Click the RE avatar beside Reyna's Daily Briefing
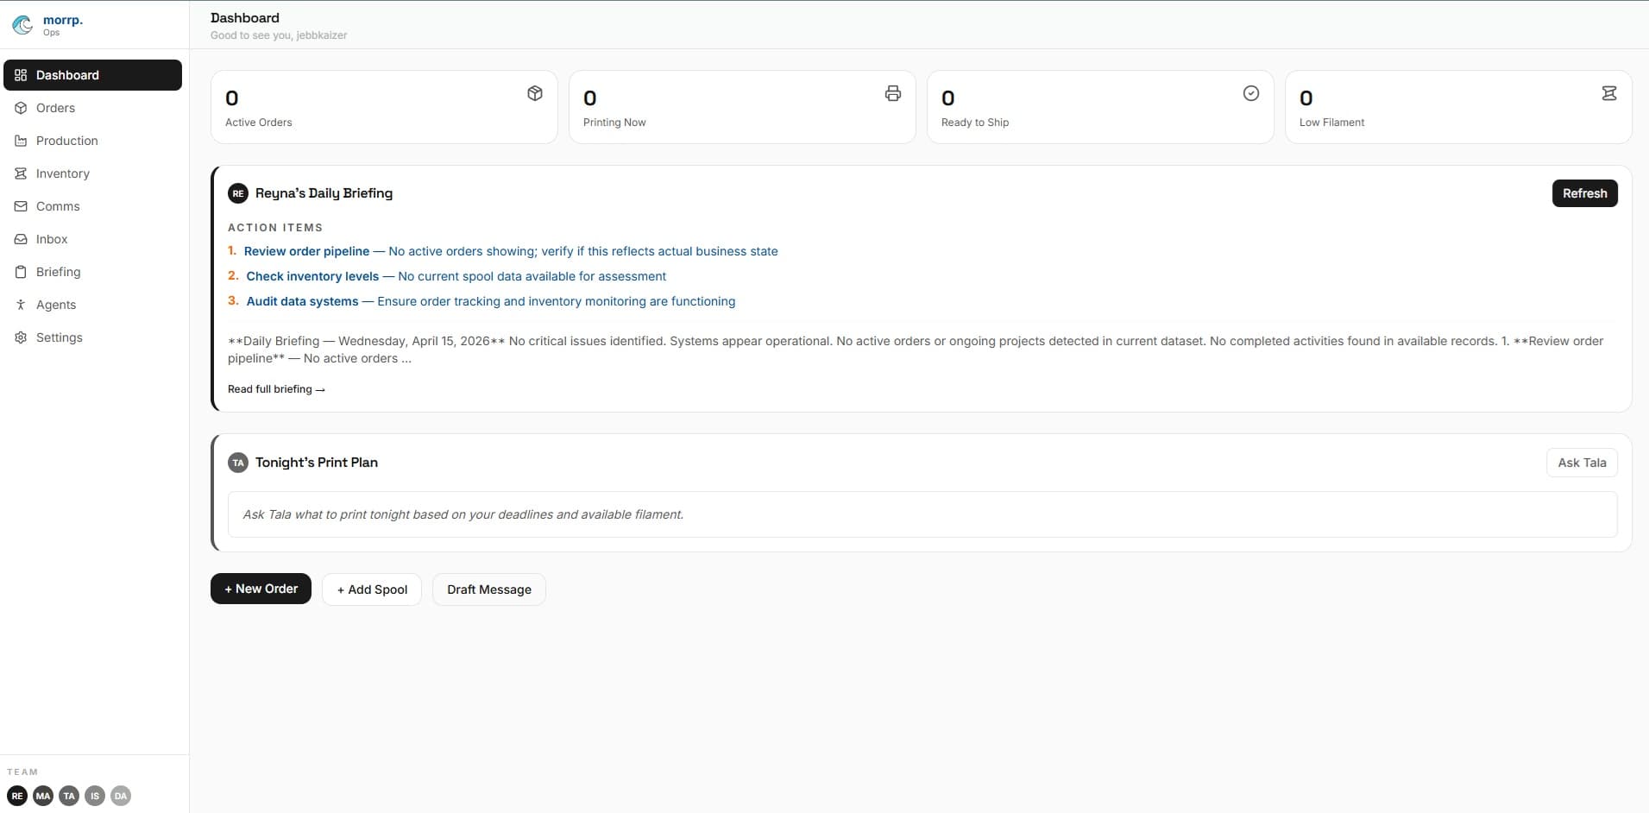 [238, 193]
